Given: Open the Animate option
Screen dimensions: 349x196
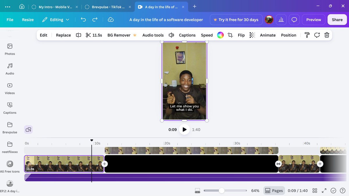Looking at the screenshot, I should [x=268, y=35].
